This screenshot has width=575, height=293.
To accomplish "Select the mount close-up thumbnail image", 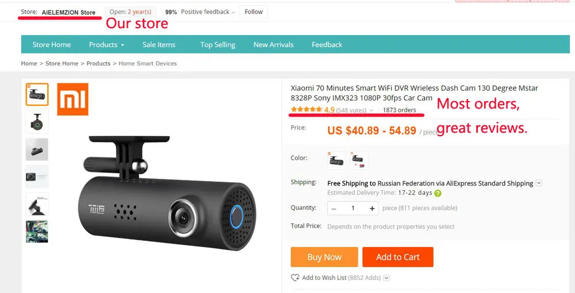I will 37,204.
